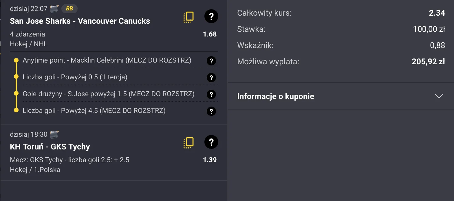Click the copy bet icon for San Jose Sharks match
Viewport: 454px width, 201px height.
pos(188,17)
